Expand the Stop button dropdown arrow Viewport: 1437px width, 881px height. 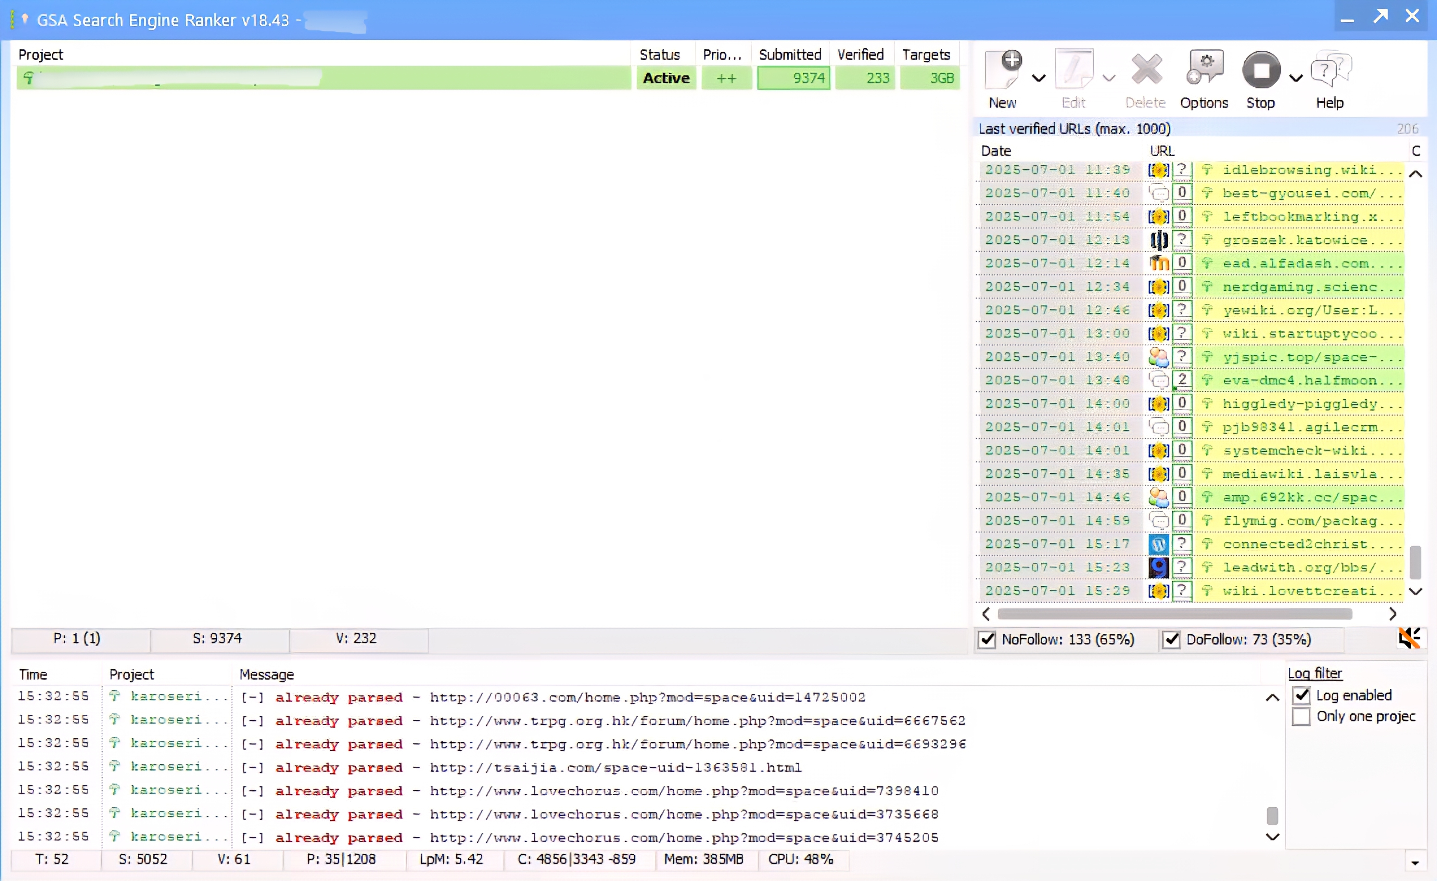click(1296, 78)
